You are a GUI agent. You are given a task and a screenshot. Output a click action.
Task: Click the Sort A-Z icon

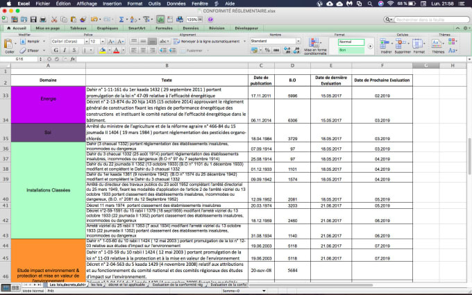tap(133, 19)
